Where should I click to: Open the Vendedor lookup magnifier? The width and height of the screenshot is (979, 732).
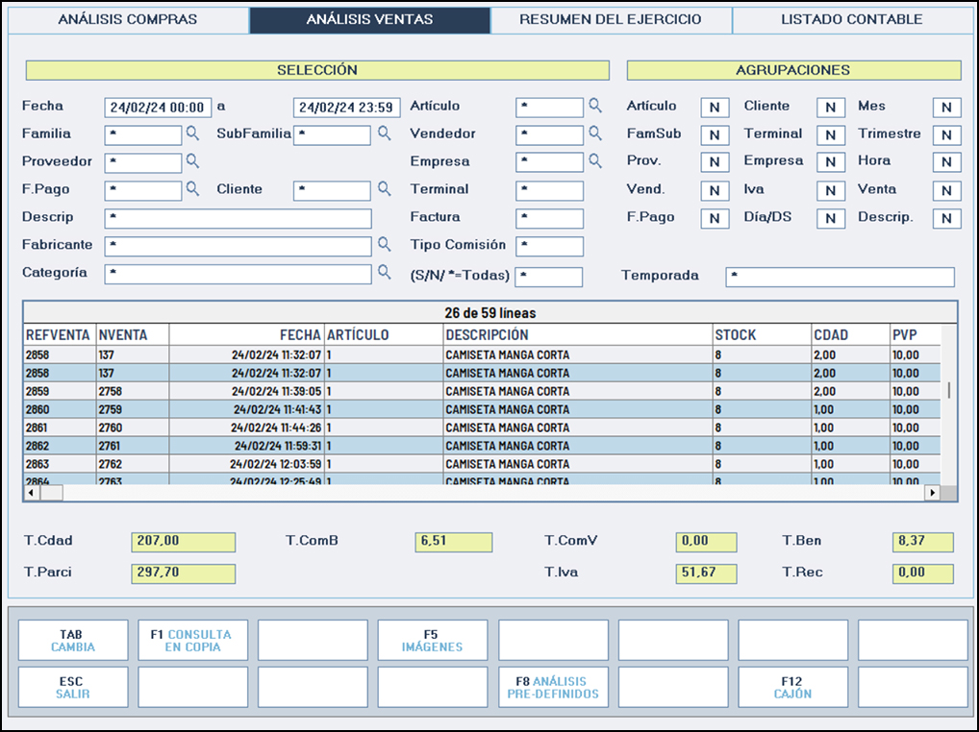[595, 134]
